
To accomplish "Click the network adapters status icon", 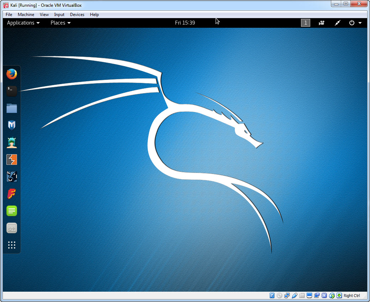I will coord(287,295).
